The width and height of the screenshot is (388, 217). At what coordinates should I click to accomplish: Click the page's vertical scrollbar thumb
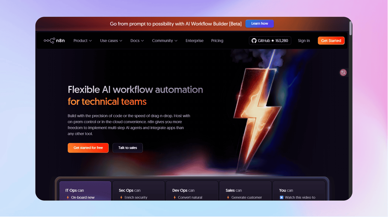click(351, 28)
